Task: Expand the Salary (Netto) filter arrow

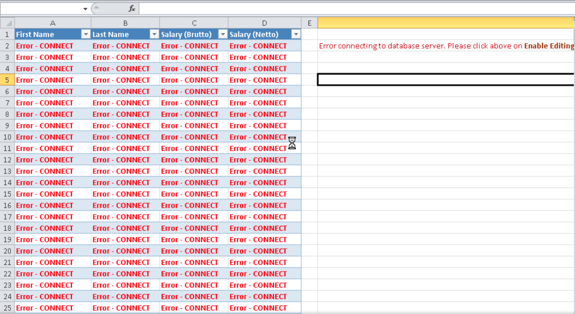Action: (x=296, y=34)
